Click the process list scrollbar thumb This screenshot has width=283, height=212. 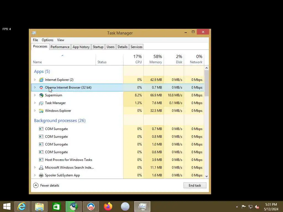click(207, 83)
